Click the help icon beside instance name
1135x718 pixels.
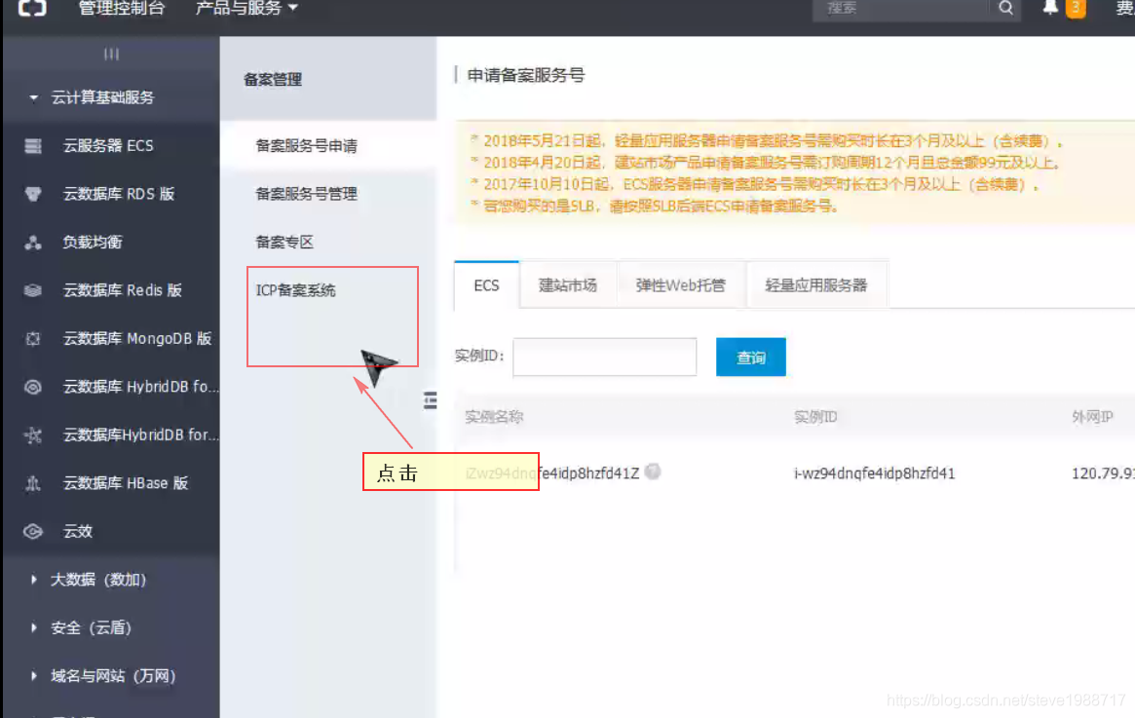pyautogui.click(x=652, y=472)
